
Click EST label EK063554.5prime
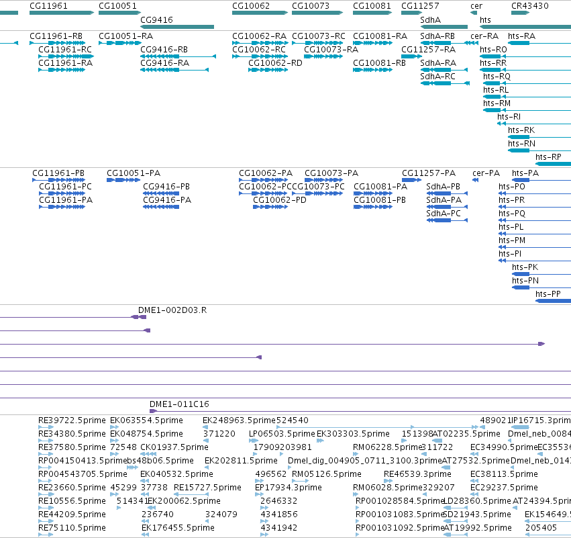click(146, 420)
